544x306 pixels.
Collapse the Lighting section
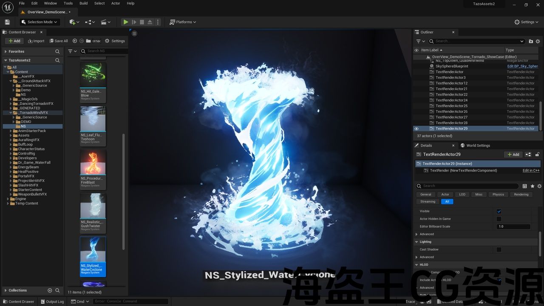(x=416, y=242)
